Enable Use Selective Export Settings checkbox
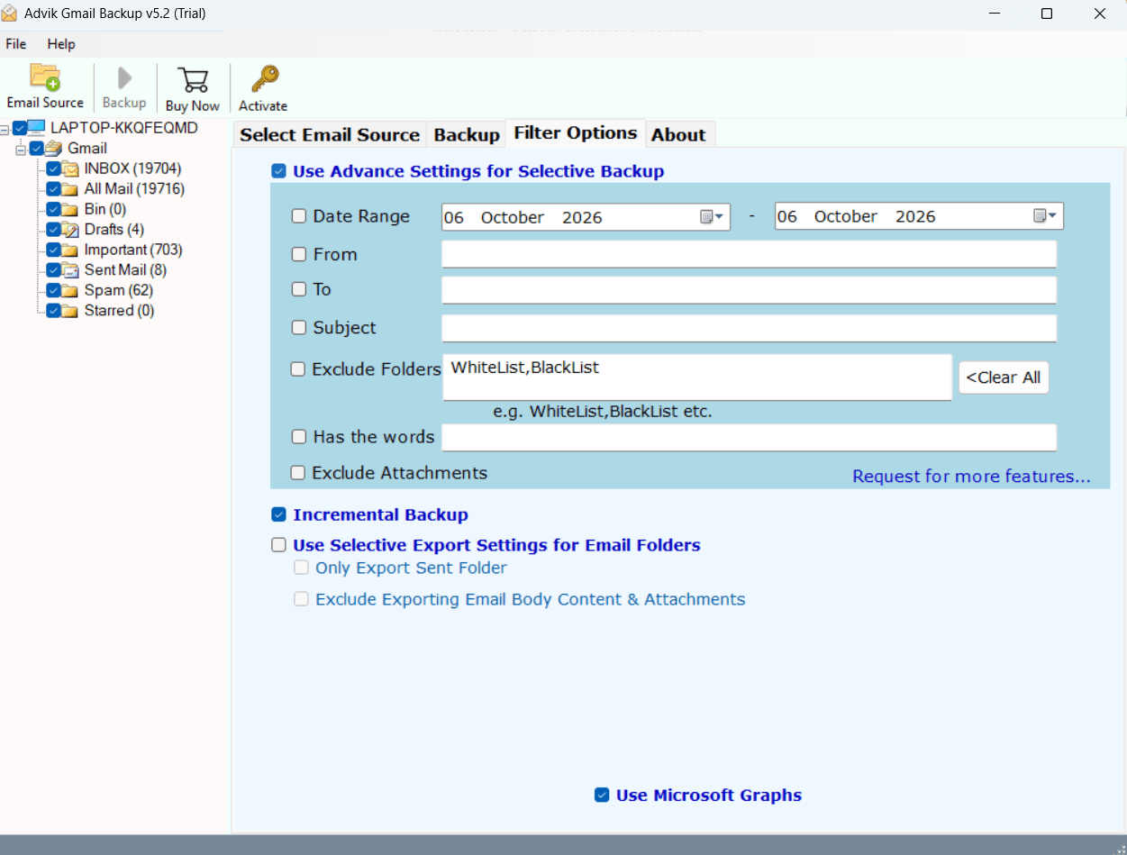This screenshot has height=855, width=1127. point(279,545)
